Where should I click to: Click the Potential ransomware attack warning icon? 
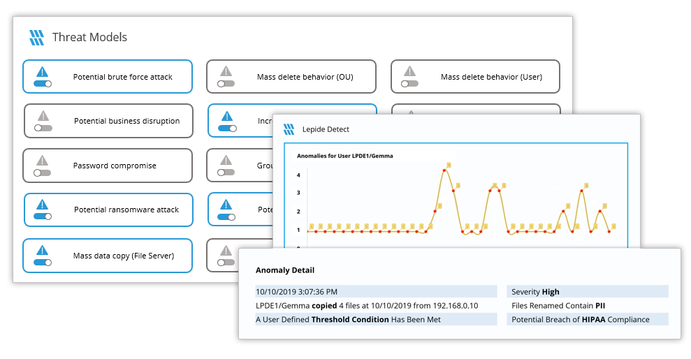tap(43, 205)
